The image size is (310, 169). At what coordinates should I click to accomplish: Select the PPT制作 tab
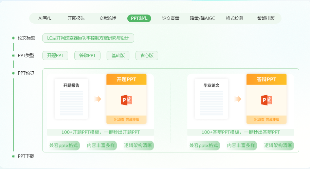click(x=139, y=19)
